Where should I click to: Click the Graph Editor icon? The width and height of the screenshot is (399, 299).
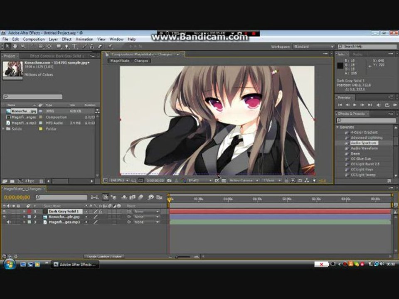point(159,197)
